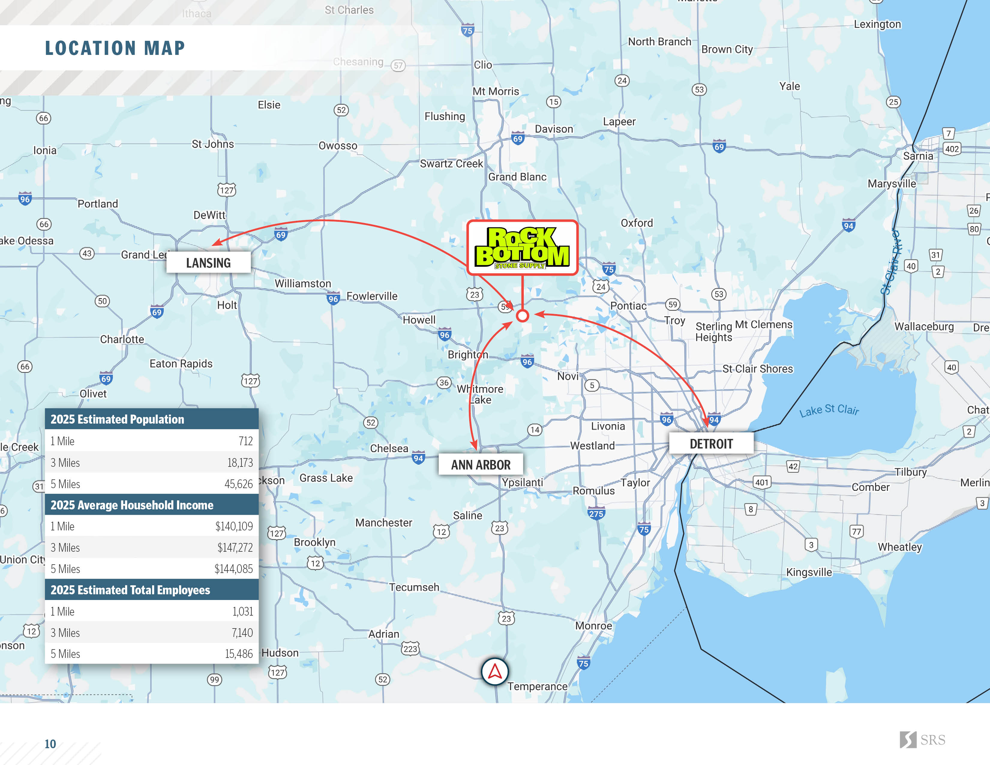This screenshot has width=990, height=765.
Task: Click the Howell map label
Action: coord(419,320)
